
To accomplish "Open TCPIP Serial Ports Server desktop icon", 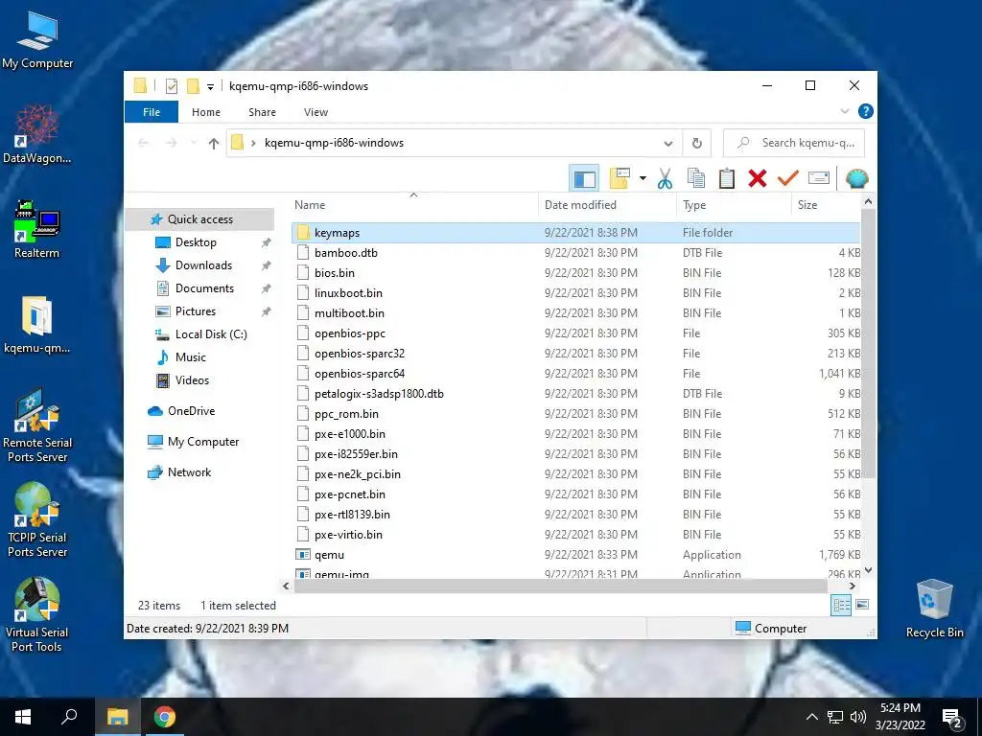I will pyautogui.click(x=37, y=520).
